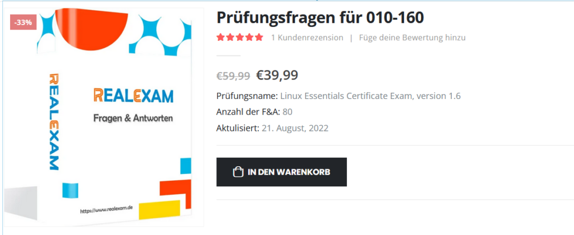Viewport: 574px width, 235px height.
Task: Click the 21. August, 2022 update date
Action: [x=295, y=128]
